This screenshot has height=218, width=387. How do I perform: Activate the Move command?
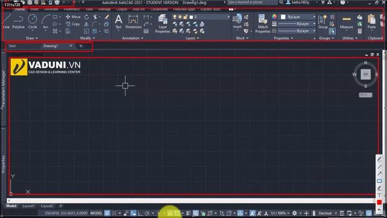pyautogui.click(x=73, y=17)
